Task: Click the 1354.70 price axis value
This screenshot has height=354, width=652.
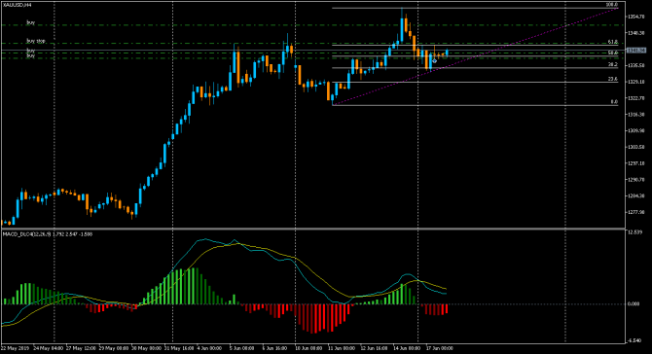Action: coord(636,17)
